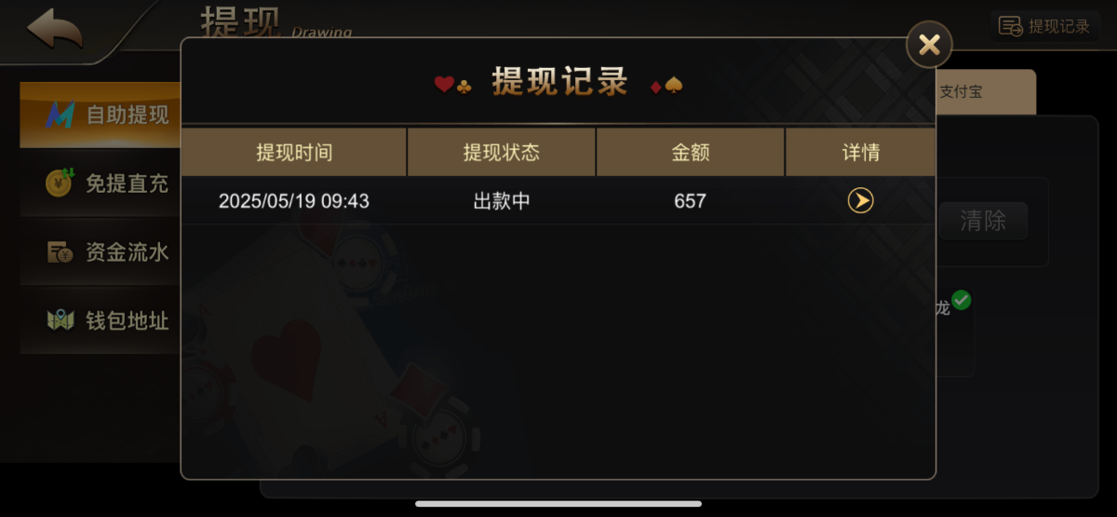Image resolution: width=1117 pixels, height=517 pixels.
Task: Click the 免提直充 coin icon
Action: 60,183
